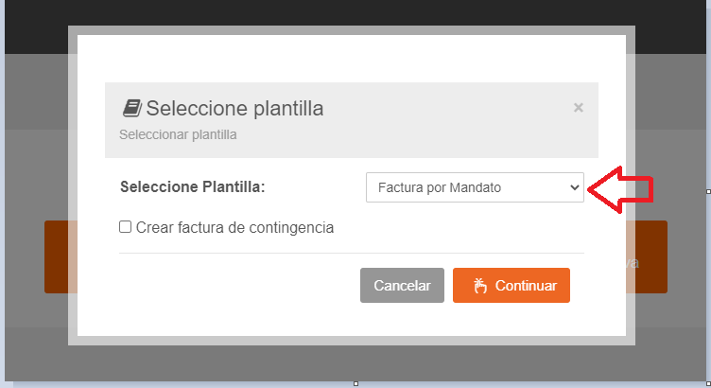The height and width of the screenshot is (388, 711).
Task: Click the book icon beside Seleccione plantilla
Action: 132,108
